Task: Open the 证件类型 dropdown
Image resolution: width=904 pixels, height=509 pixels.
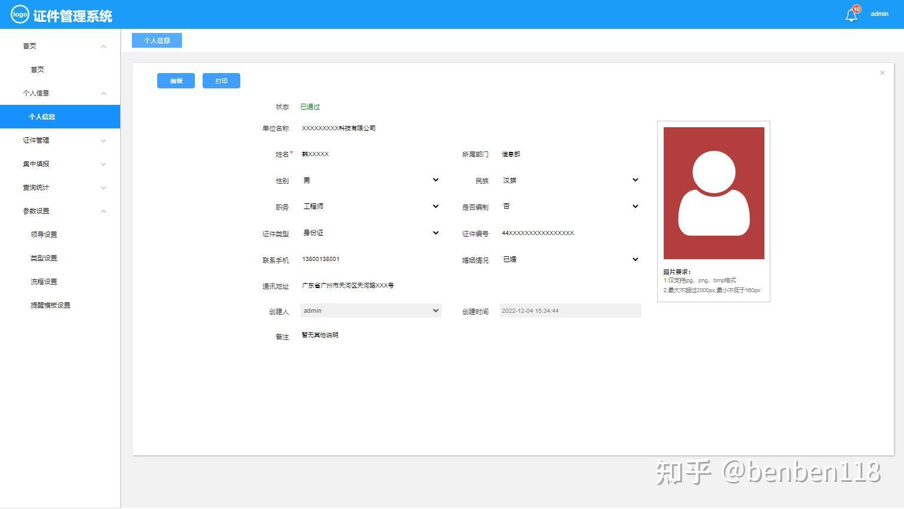Action: coord(370,233)
